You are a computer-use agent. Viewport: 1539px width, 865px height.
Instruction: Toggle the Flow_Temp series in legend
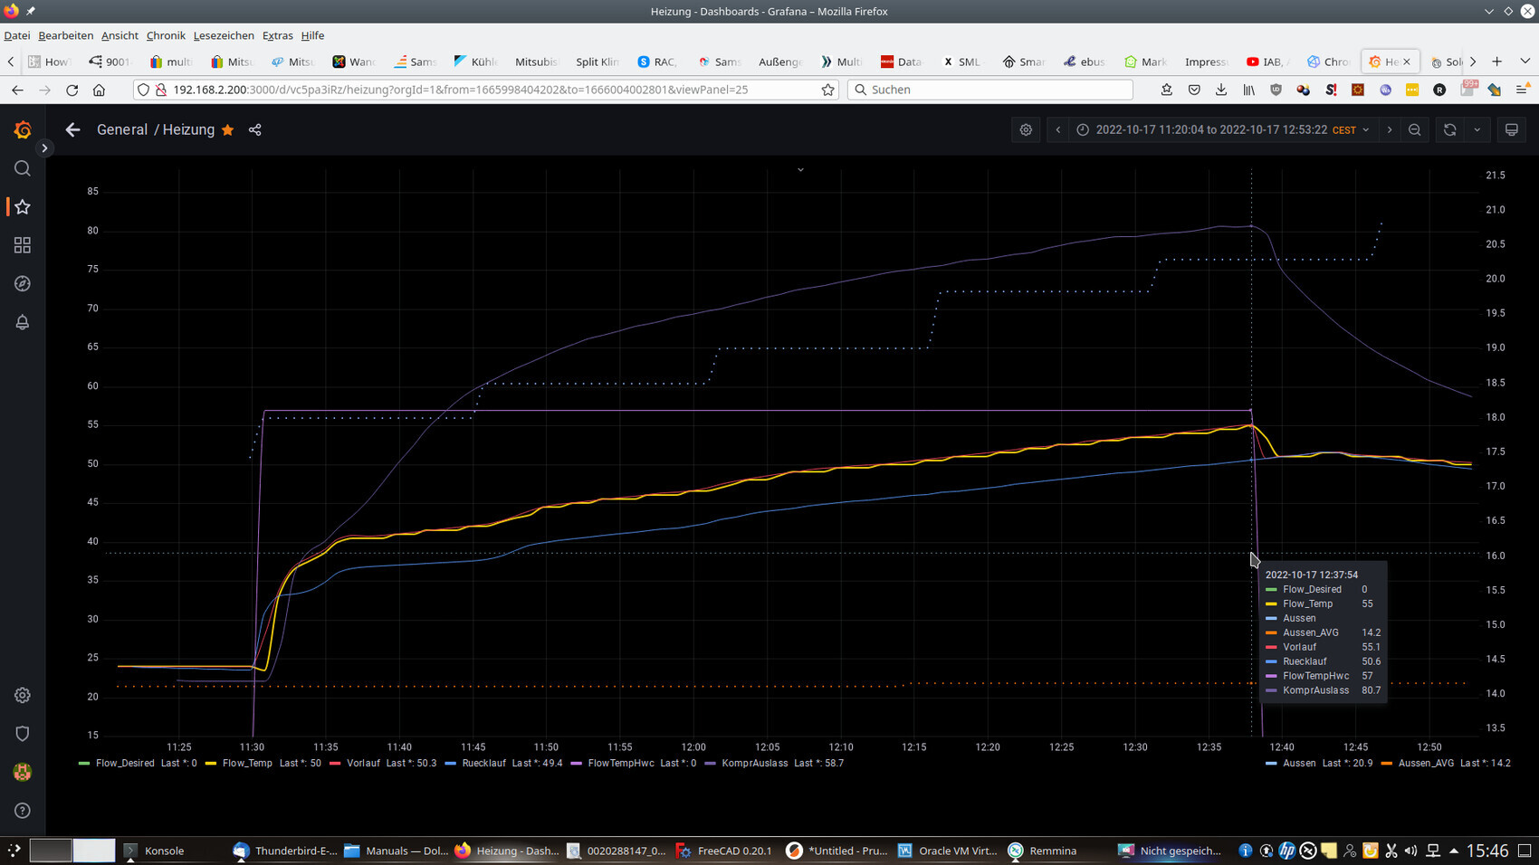(x=246, y=764)
